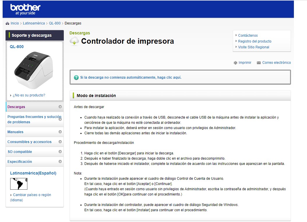This screenshot has height=222, width=307.
Task: Open SO compatible in sidebar
Action: coord(35,152)
